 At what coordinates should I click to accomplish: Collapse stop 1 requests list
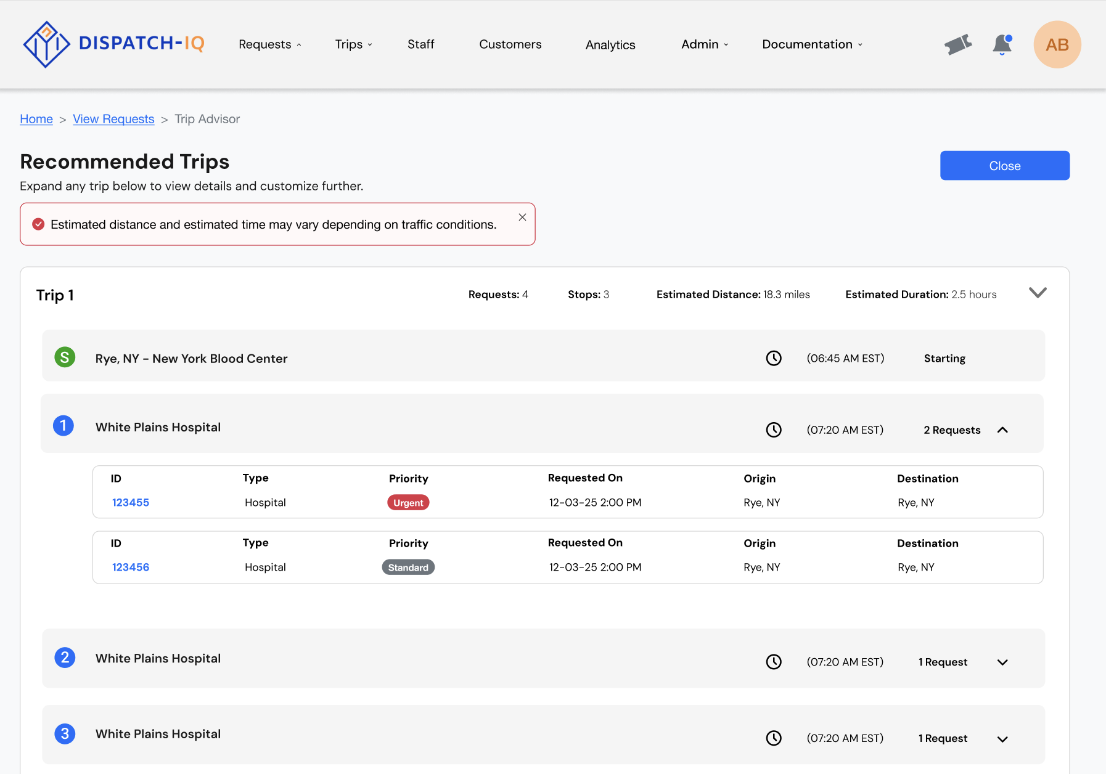tap(1002, 430)
